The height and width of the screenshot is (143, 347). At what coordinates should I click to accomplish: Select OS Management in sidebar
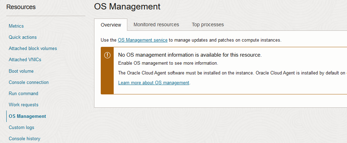pos(27,116)
